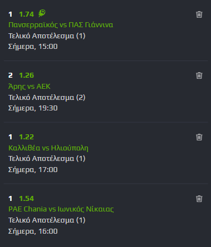Click the Σήμερα, 15:00 kickoff time
This screenshot has width=211, height=247.
coord(33,47)
